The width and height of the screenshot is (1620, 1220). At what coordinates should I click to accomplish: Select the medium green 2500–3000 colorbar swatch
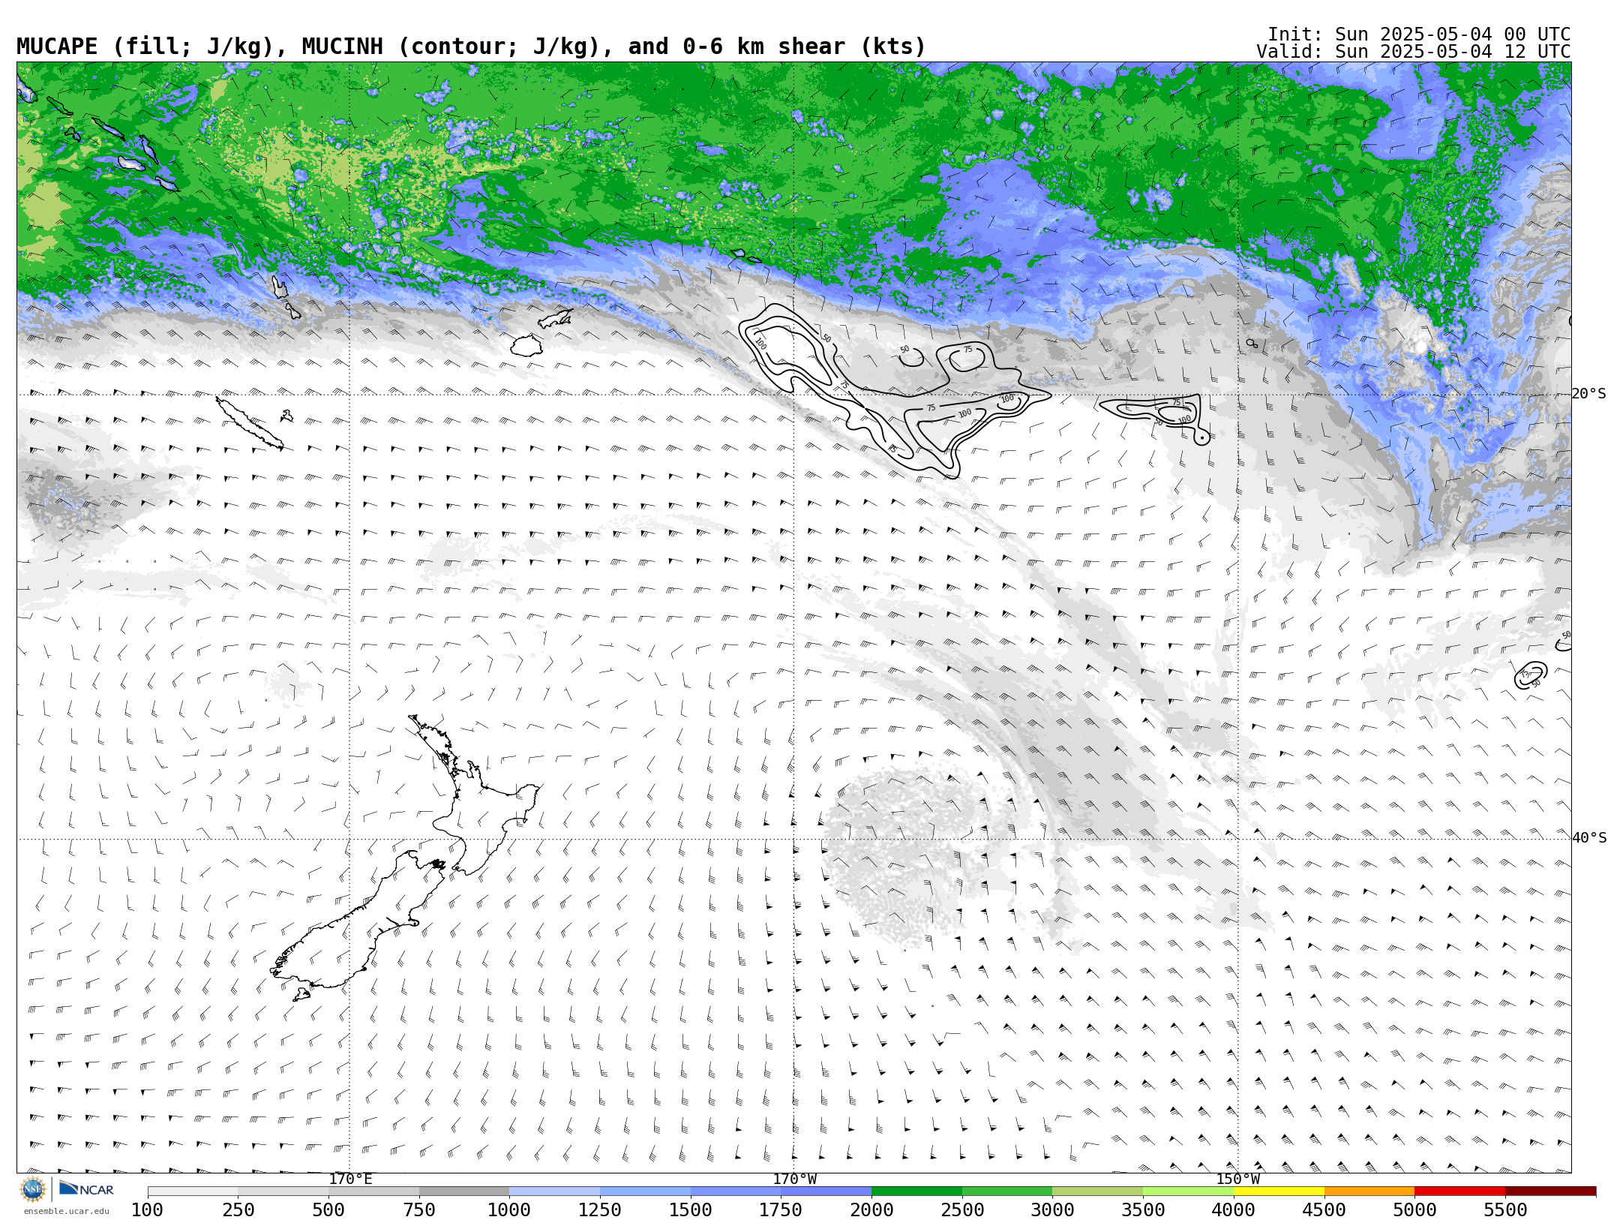coord(1007,1191)
